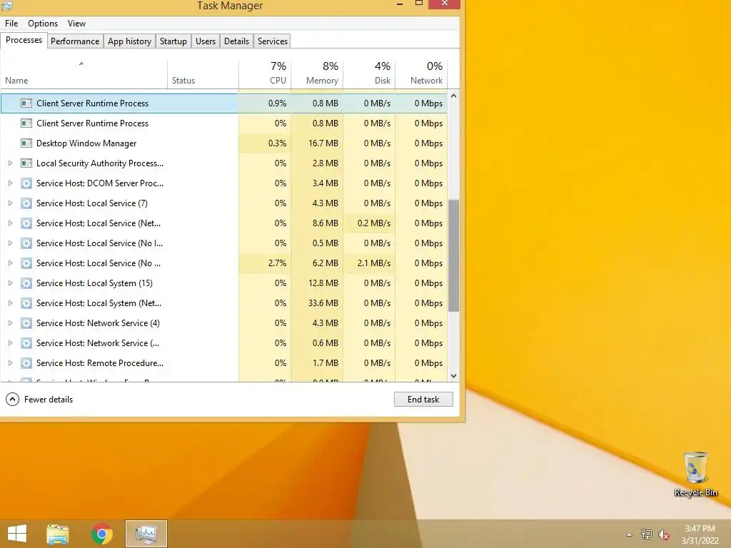Click gear icon for Service Host: DCOM Server
Screen dimensions: 731x548
tap(26, 183)
